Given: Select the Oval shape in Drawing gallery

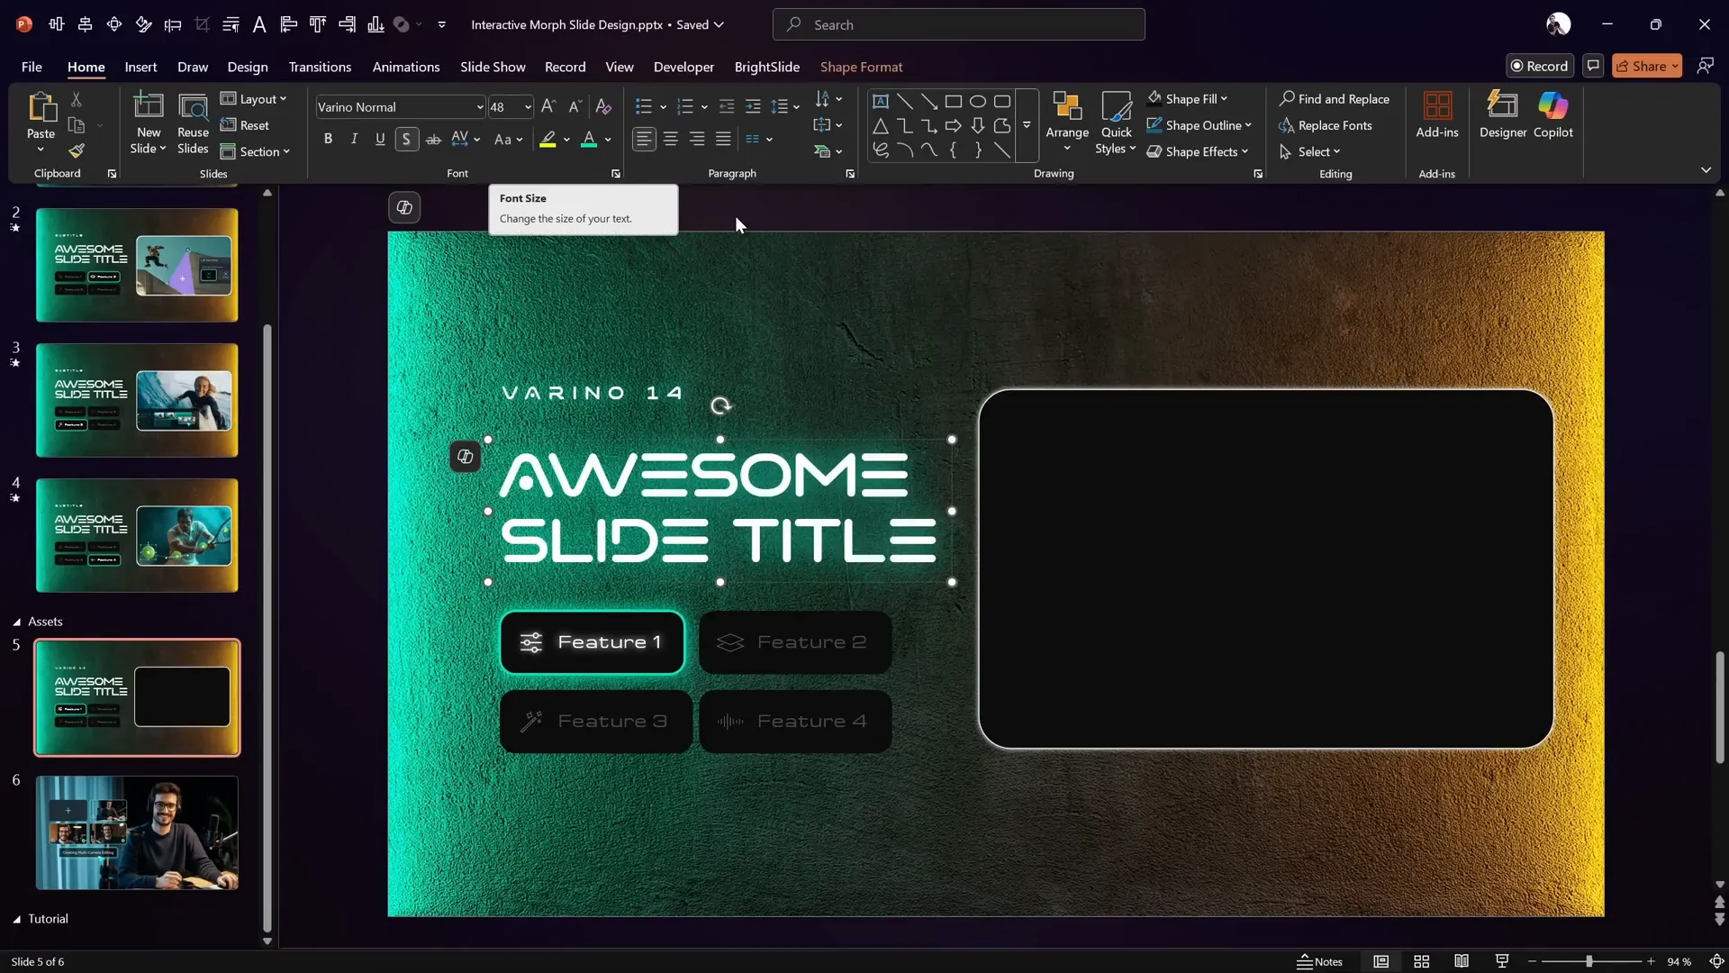Looking at the screenshot, I should coord(977,101).
